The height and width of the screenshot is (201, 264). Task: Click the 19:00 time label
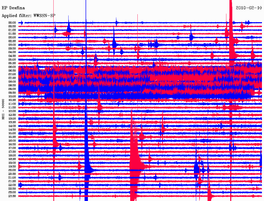point(12,163)
